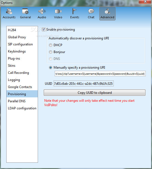The image size is (152, 169).
Task: Open Plug-ins section
Action: click(x=22, y=59)
